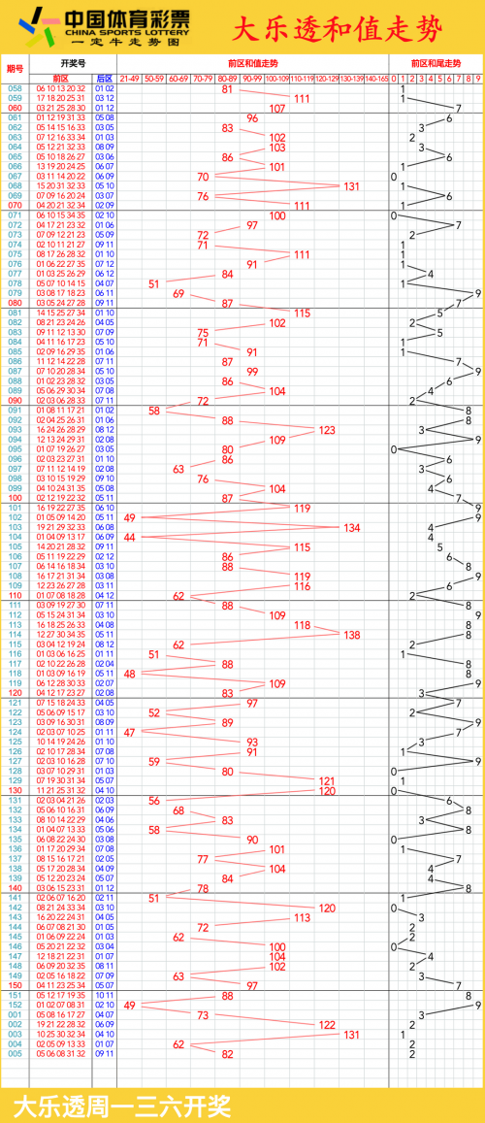
Task: Select period number 114 in 期号 column
Action: (15, 634)
